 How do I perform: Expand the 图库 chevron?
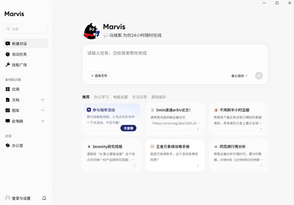click(x=43, y=111)
